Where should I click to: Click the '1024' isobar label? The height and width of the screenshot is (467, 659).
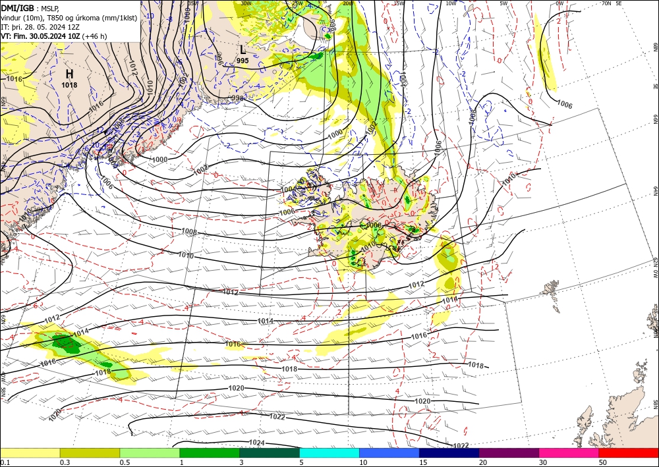point(257,442)
